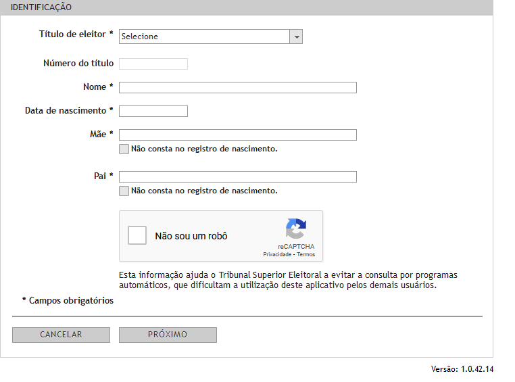Focus the Número do título field
Viewport: 515px width, 382px height.
[153, 64]
